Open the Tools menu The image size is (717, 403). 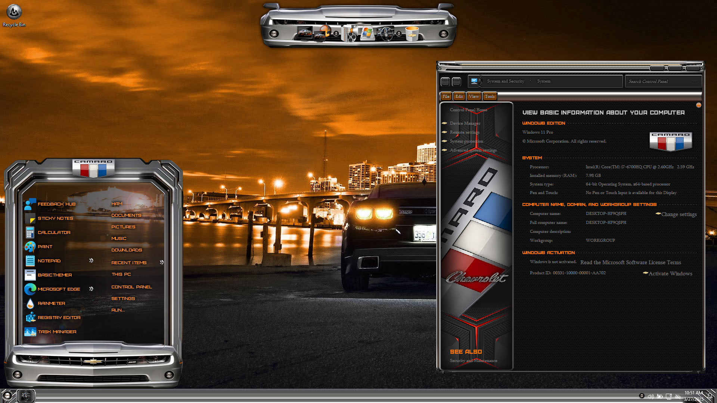click(x=490, y=96)
